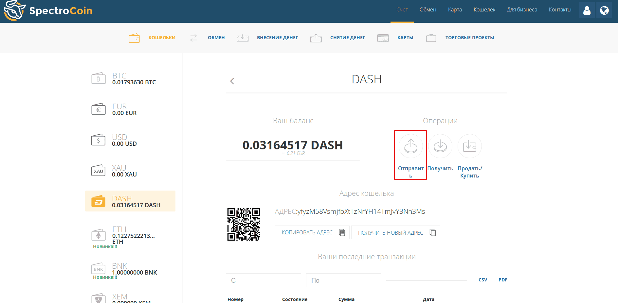Click the send (Отправить) operation icon
This screenshot has width=618, height=303.
tap(411, 146)
